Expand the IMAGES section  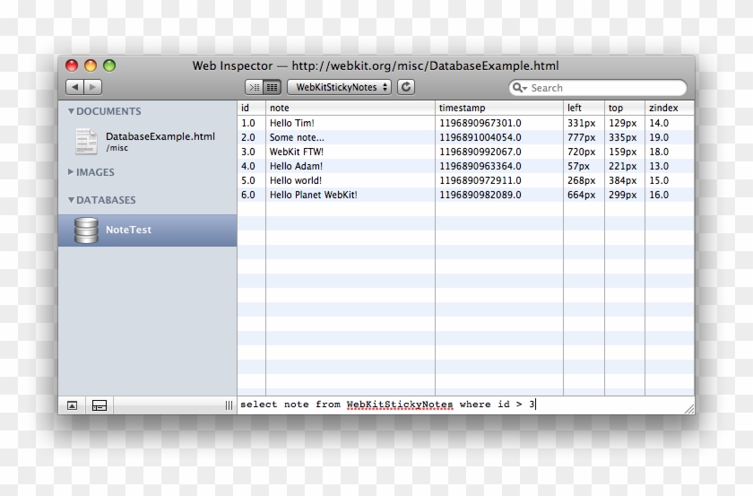[x=72, y=172]
